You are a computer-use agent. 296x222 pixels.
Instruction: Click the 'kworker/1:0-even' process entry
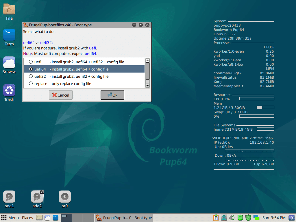[x=229, y=51]
